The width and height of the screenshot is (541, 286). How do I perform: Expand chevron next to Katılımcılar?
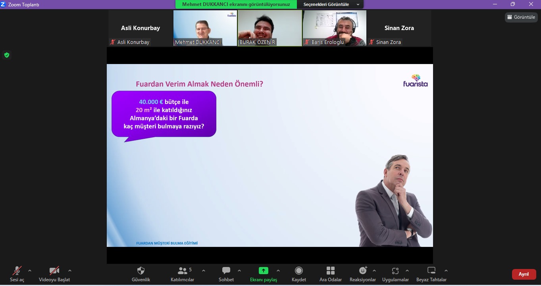coord(204,271)
